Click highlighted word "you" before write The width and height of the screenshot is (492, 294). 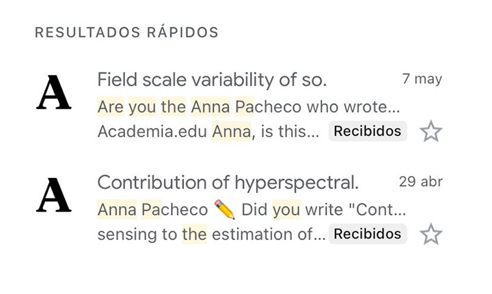(x=286, y=209)
